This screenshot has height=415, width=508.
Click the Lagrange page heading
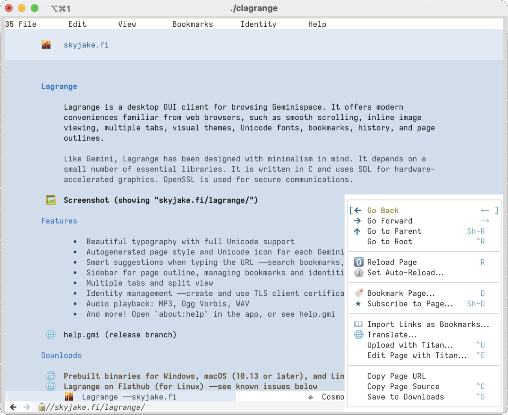click(x=59, y=86)
